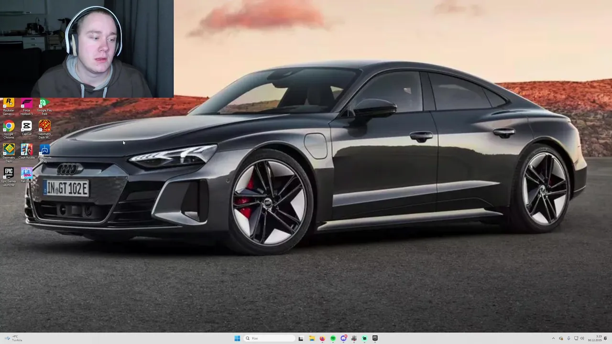Open Spotify from the taskbar
Screen dimensions: 612x344
[333, 338]
